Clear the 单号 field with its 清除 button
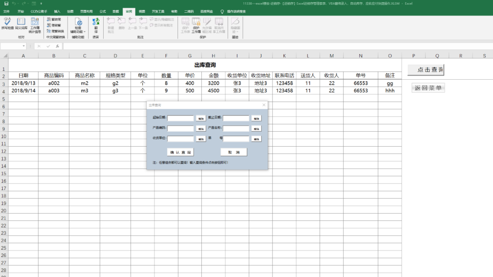The height and width of the screenshot is (277, 493). click(x=256, y=139)
